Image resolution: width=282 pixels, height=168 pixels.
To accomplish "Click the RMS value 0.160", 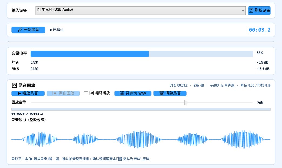I will coord(34,69).
